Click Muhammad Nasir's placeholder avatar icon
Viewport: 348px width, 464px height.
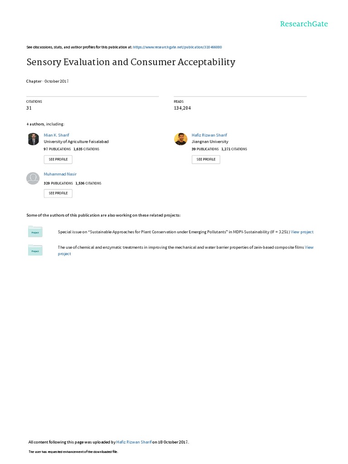click(33, 178)
